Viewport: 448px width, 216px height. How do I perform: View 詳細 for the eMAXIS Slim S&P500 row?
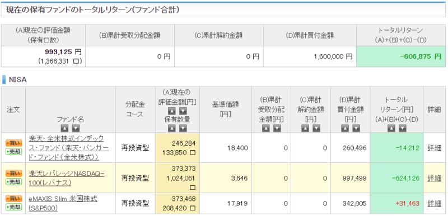point(435,203)
